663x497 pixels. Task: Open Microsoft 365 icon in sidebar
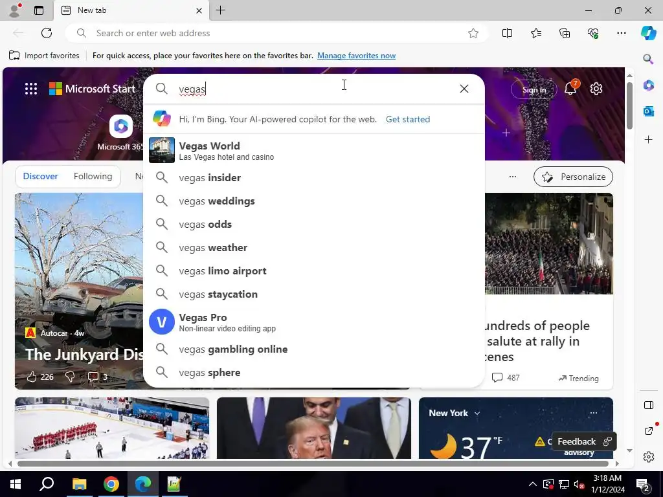tap(648, 85)
